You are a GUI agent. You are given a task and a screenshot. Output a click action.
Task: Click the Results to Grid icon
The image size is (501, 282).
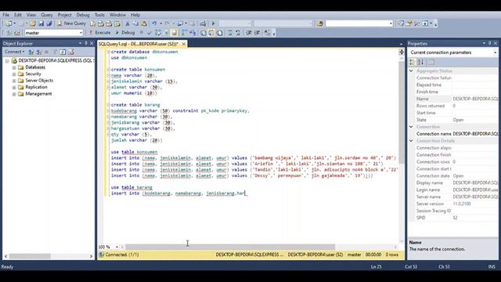point(211,33)
